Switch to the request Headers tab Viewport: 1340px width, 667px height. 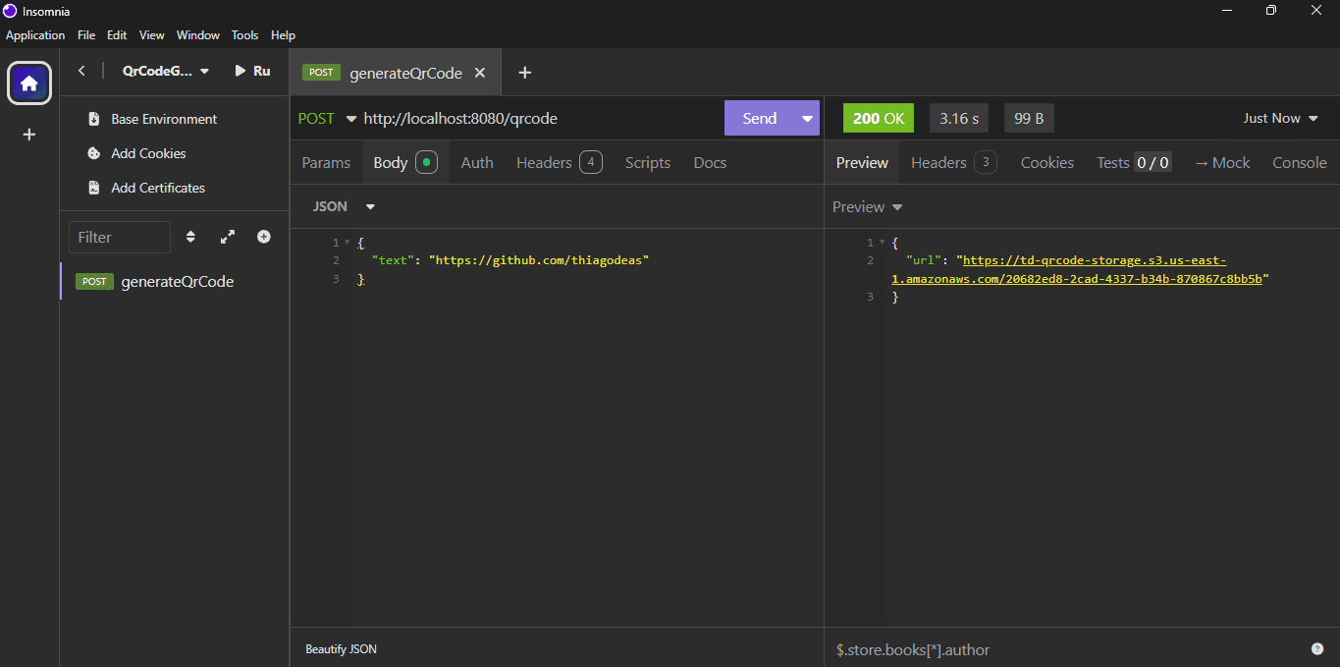[559, 163]
